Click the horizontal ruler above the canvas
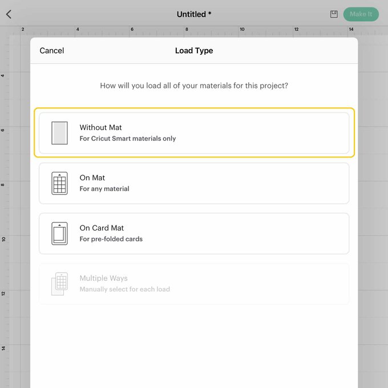Image resolution: width=388 pixels, height=388 pixels. (x=194, y=29)
